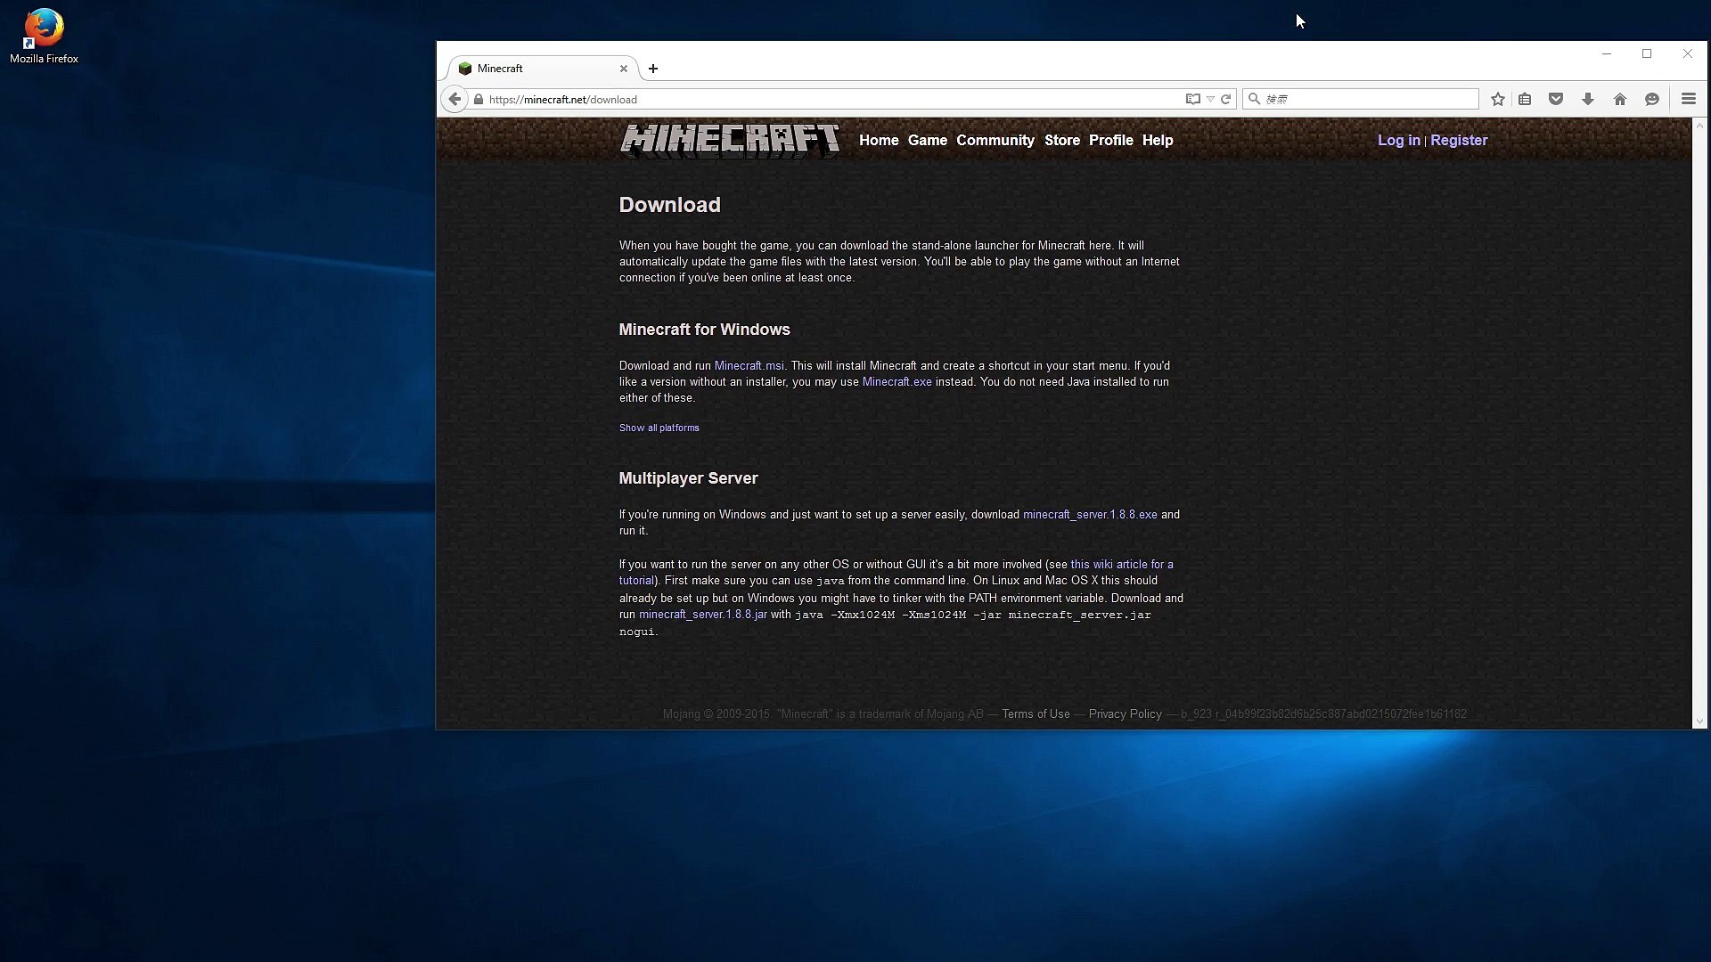This screenshot has width=1711, height=962.
Task: Click the Register link
Action: [1459, 141]
